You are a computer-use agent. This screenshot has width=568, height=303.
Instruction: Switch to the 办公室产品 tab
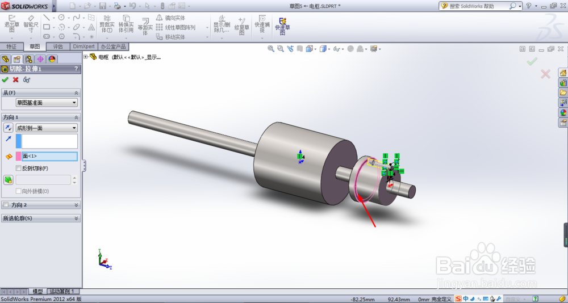pos(114,47)
